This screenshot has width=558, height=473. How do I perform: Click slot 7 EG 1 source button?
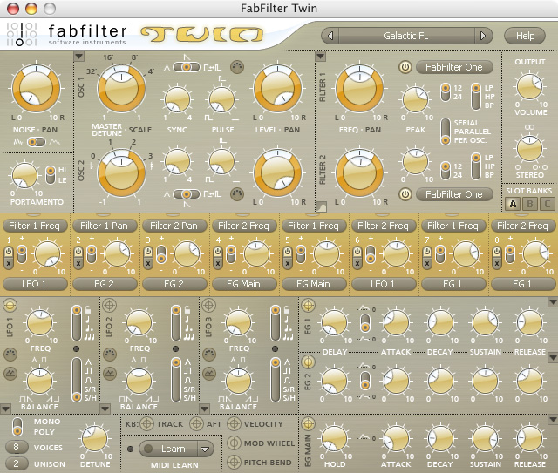point(453,284)
